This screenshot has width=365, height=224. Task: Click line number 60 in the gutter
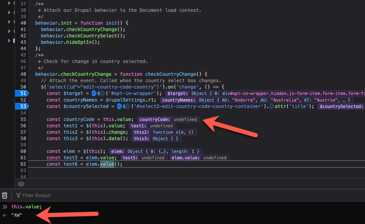[23, 151]
